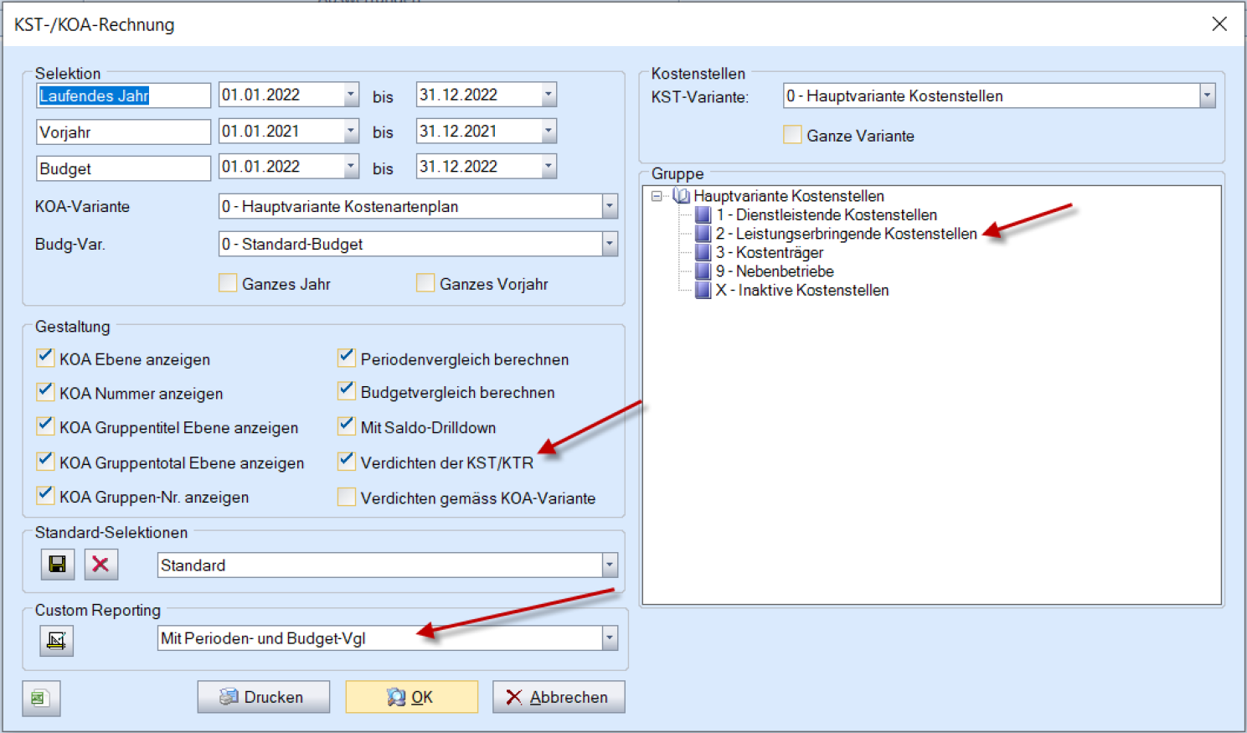
Task: Select the Dienstleistende Kostenstellen group icon
Action: tap(703, 215)
